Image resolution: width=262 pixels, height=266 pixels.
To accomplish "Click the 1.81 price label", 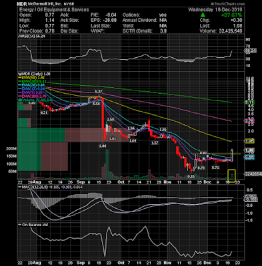I will (113, 139).
